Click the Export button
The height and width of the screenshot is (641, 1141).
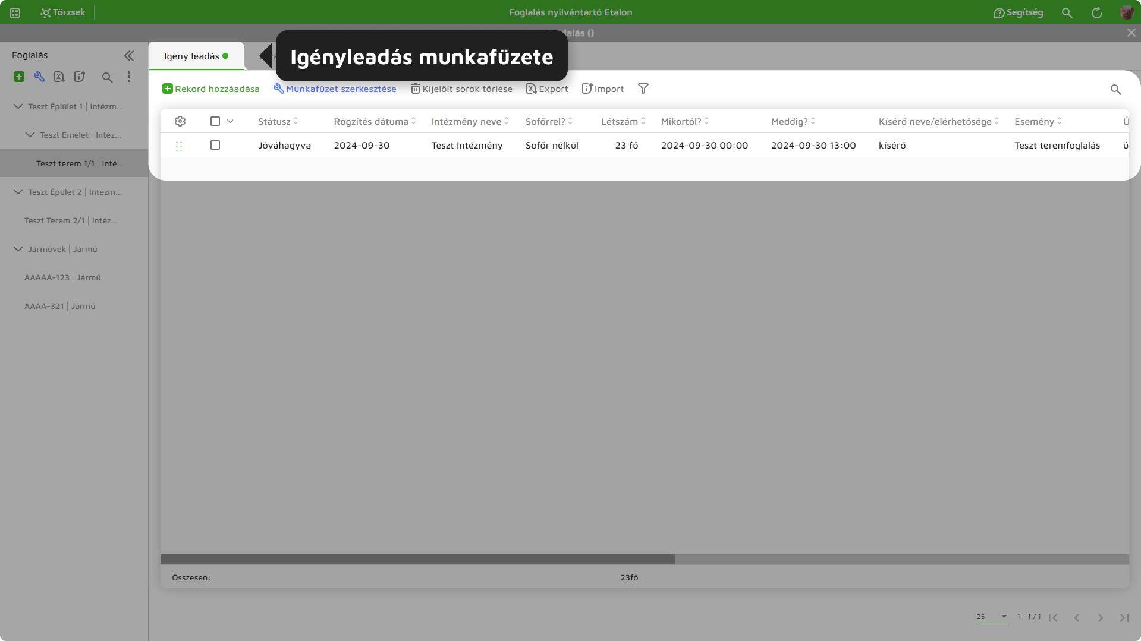click(547, 89)
